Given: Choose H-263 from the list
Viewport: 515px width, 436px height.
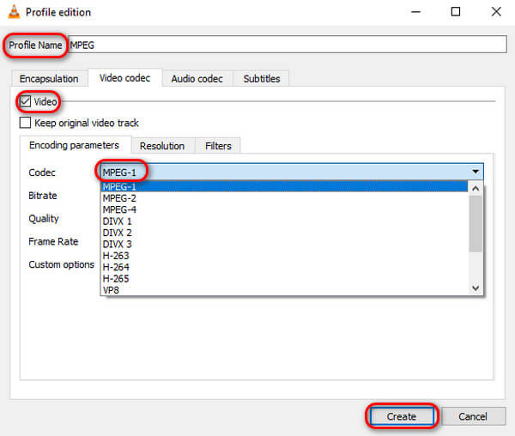Looking at the screenshot, I should [284, 256].
